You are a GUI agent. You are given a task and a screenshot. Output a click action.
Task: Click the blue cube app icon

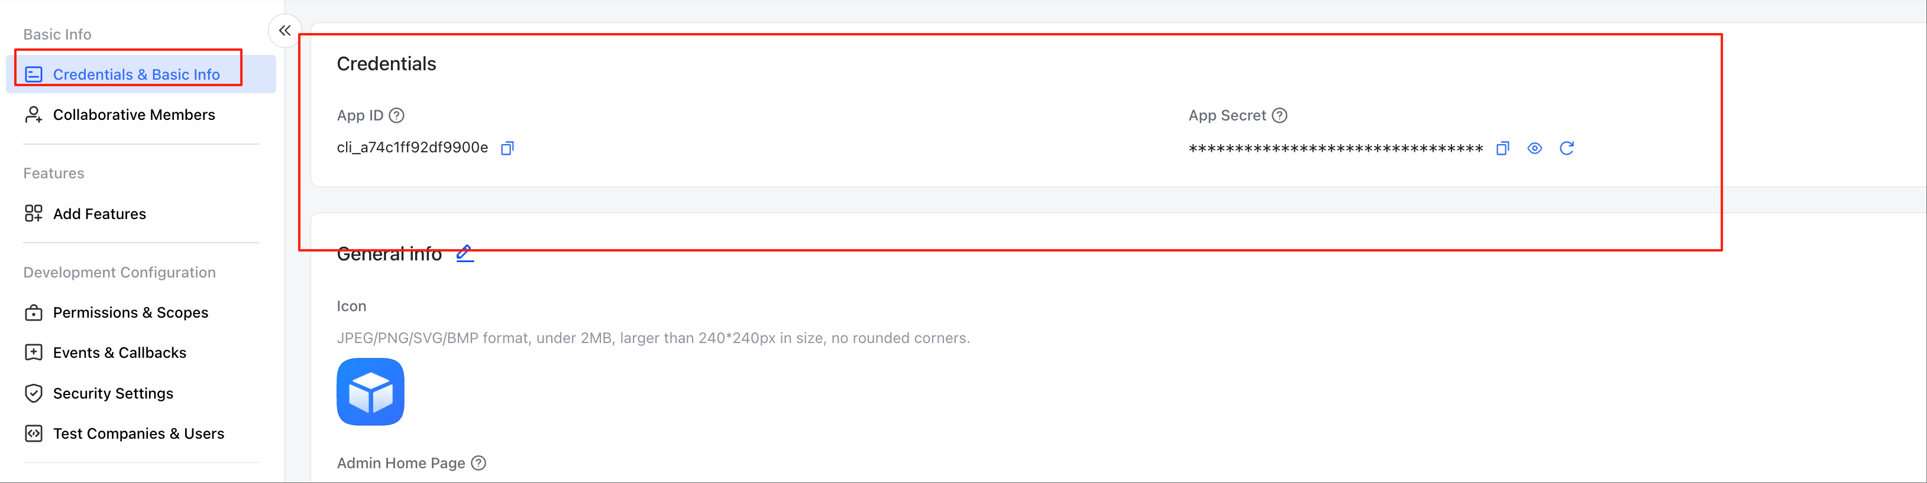click(x=370, y=392)
